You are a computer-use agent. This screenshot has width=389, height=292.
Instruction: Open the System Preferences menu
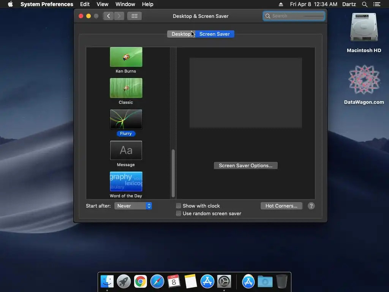[47, 4]
